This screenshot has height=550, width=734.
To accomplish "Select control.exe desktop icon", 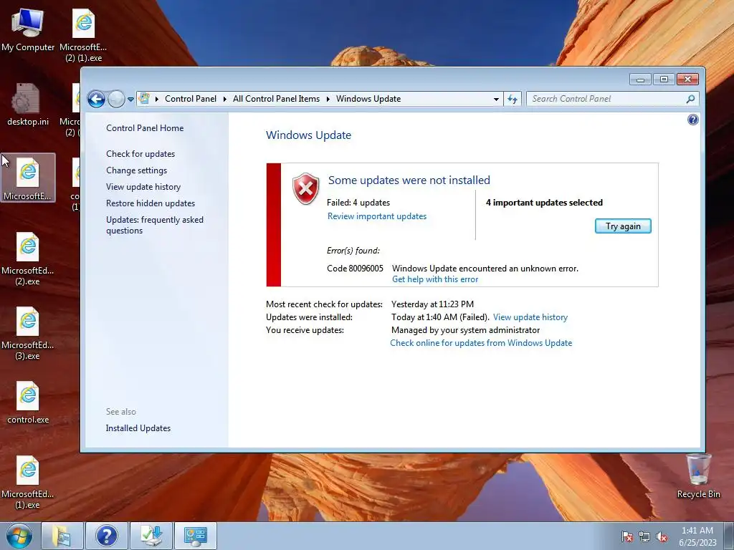I will coord(28,402).
